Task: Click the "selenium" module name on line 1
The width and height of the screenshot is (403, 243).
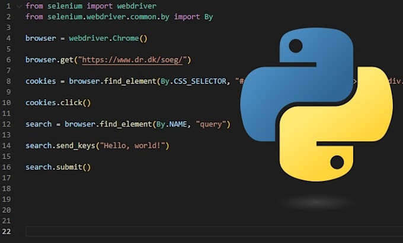Action: coord(65,6)
